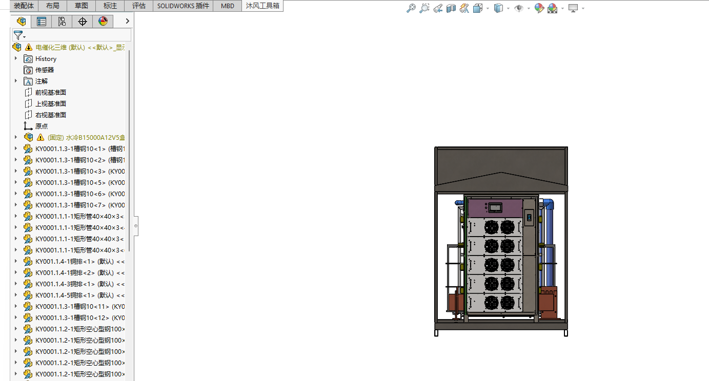Click the 右视基准面 plane icon
Image resolution: width=709 pixels, height=381 pixels.
click(28, 115)
